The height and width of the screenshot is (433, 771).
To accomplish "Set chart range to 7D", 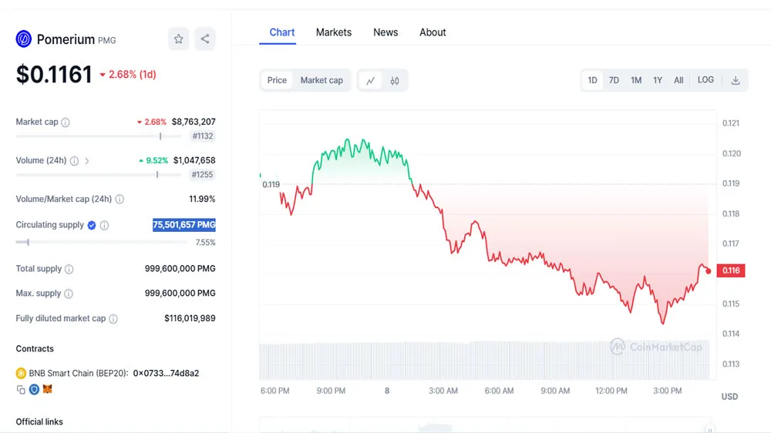I will [x=614, y=80].
